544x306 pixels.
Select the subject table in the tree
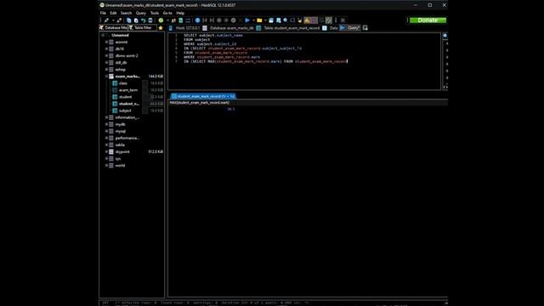[x=125, y=110]
